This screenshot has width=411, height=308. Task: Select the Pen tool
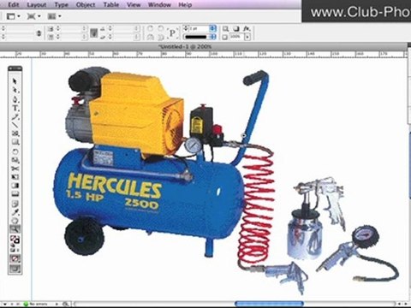[15, 99]
